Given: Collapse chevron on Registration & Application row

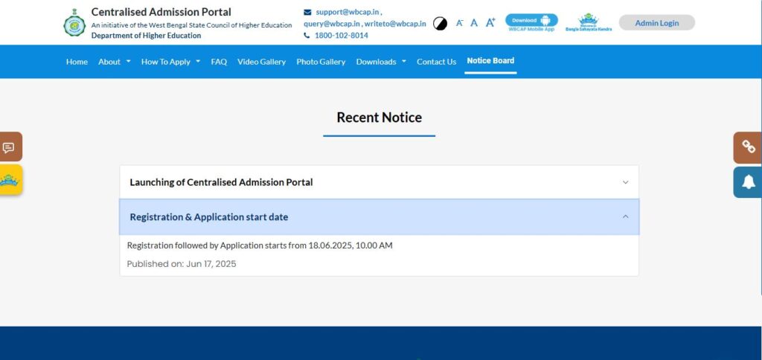Looking at the screenshot, I should (625, 216).
